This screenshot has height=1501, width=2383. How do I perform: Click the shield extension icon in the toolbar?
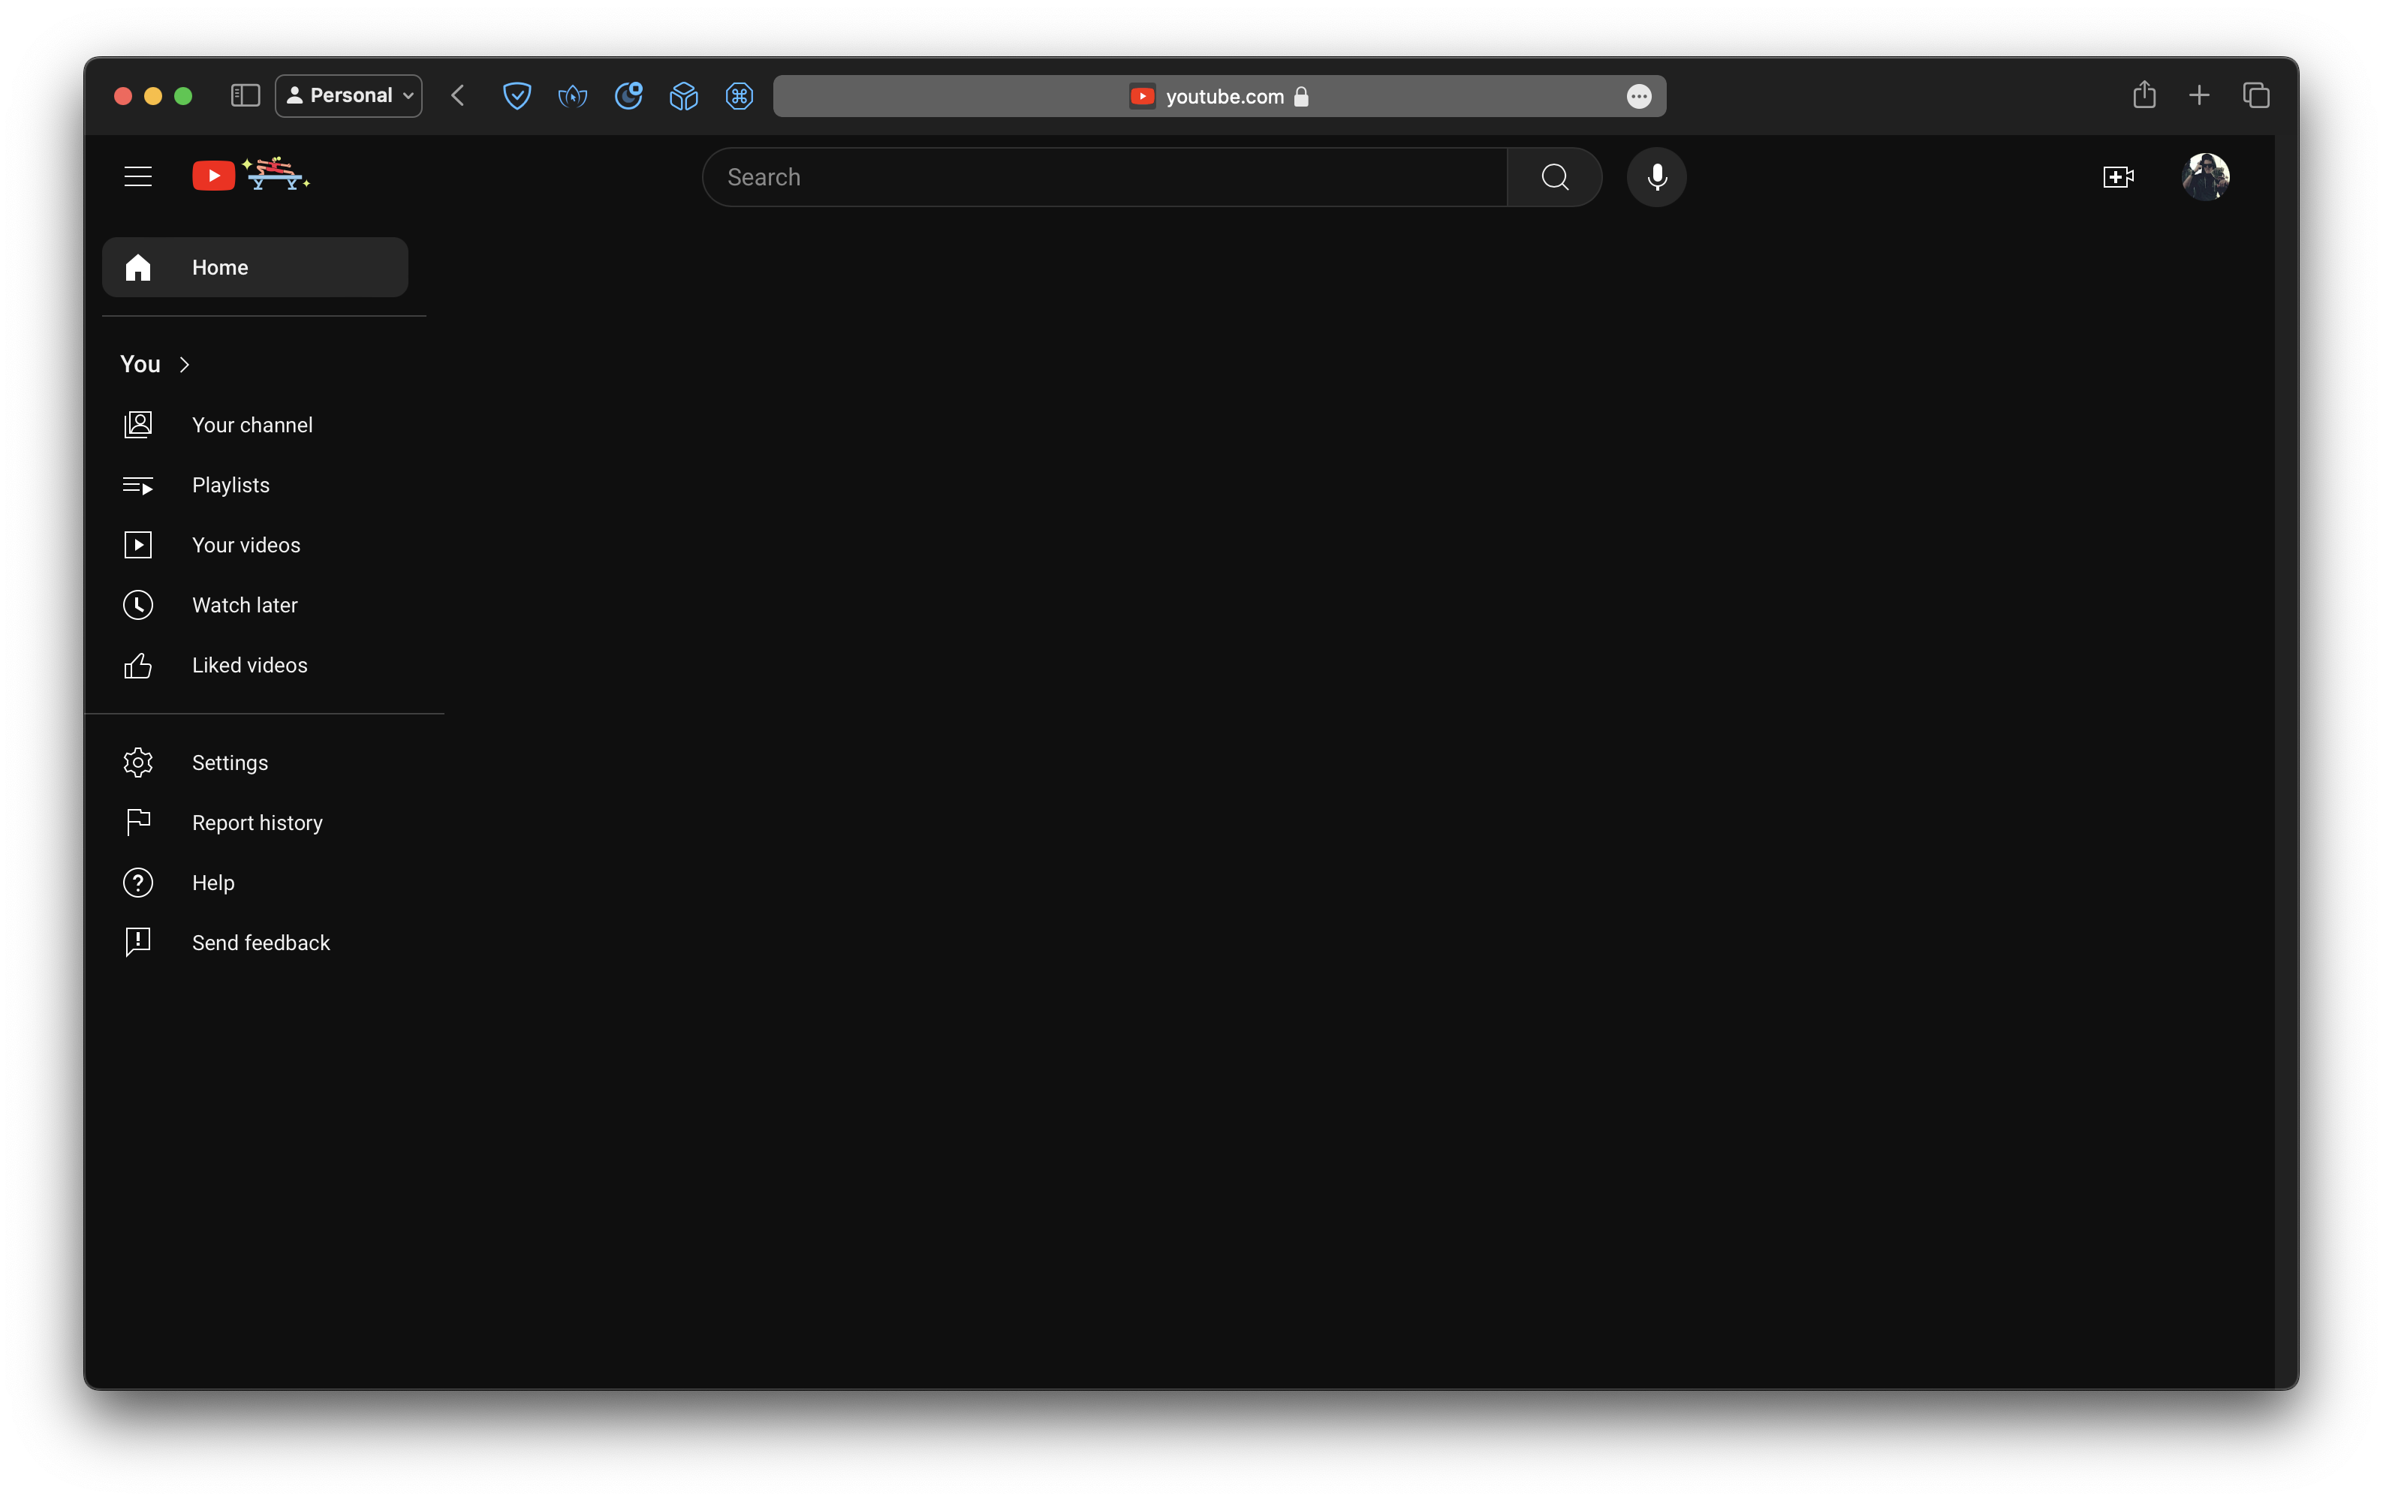[x=517, y=96]
